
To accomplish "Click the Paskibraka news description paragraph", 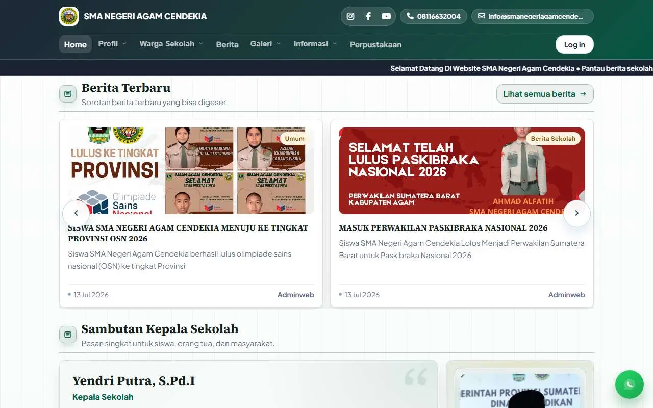I will 462,249.
